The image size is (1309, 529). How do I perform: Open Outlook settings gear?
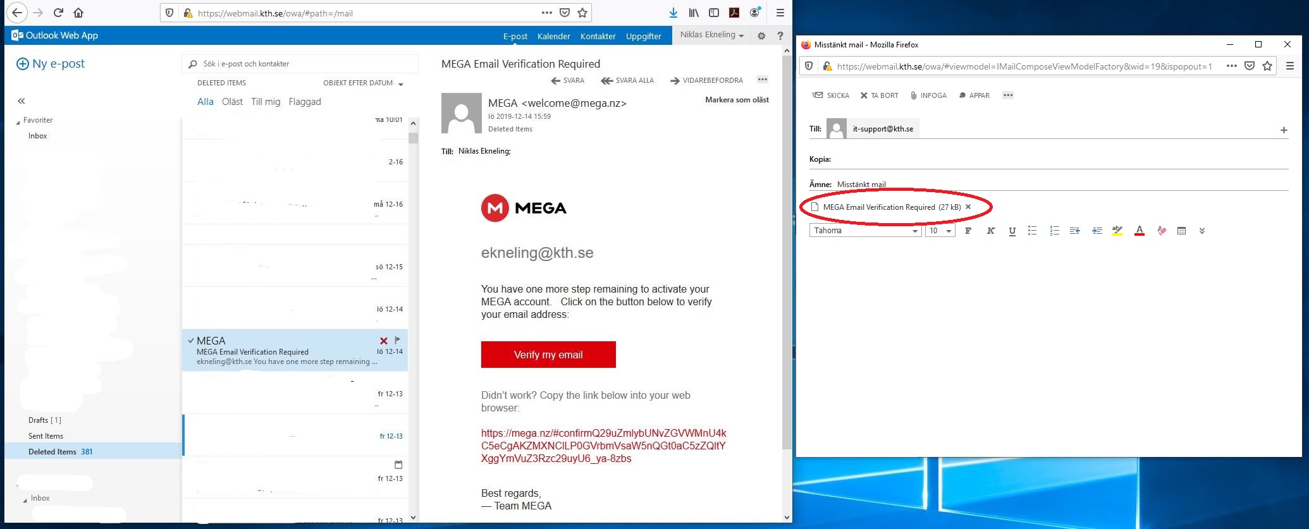click(761, 36)
